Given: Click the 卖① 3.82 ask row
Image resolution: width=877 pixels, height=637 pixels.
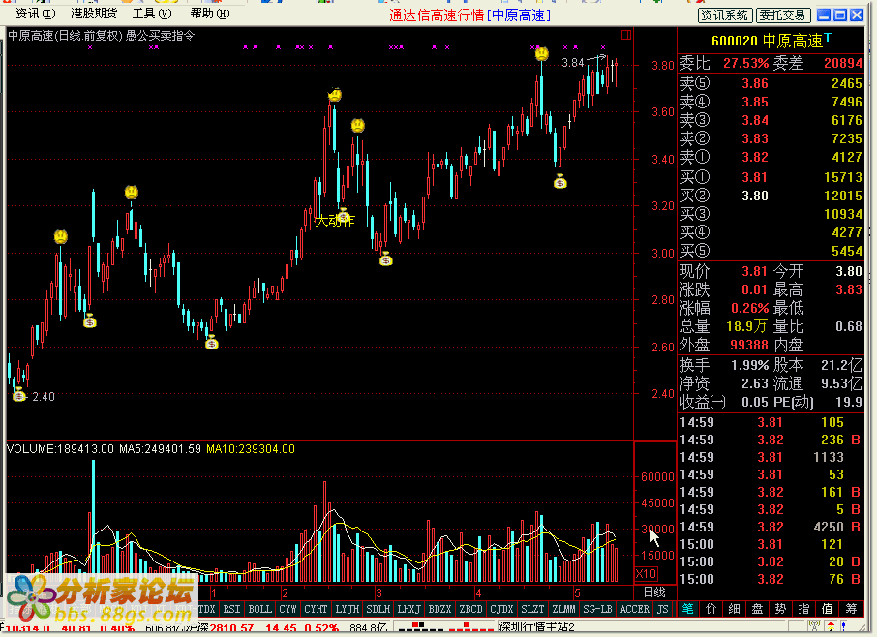Looking at the screenshot, I should coord(771,157).
